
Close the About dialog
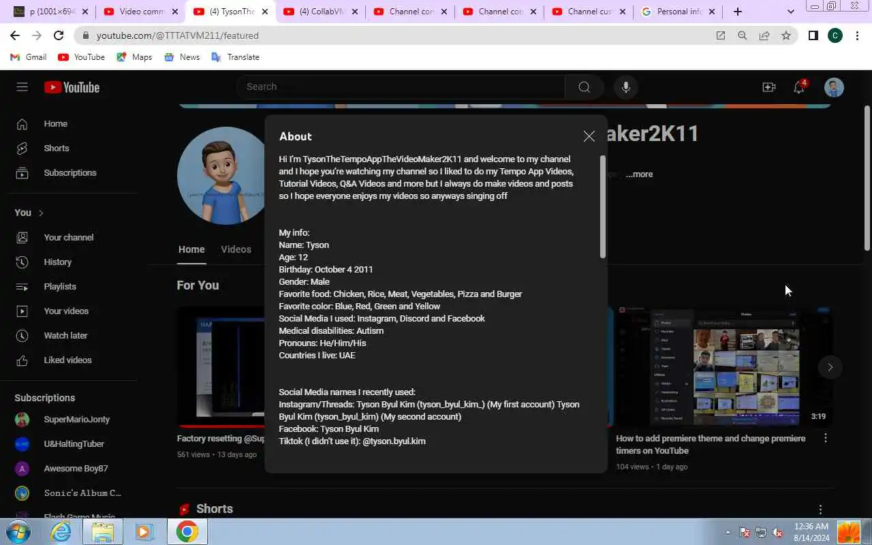(x=589, y=136)
